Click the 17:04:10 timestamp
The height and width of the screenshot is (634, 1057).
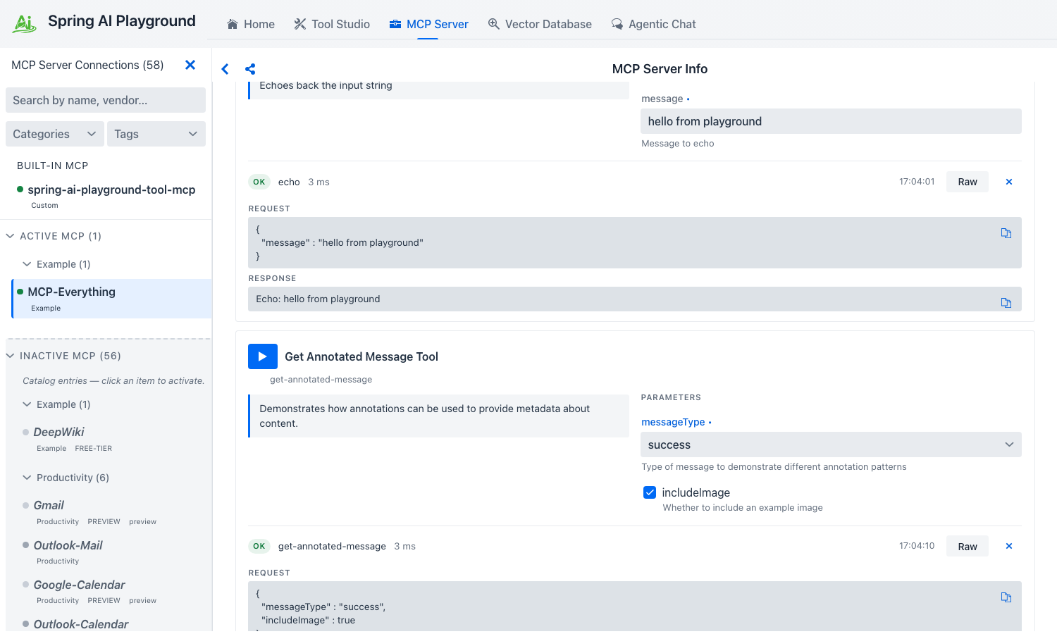[x=917, y=546]
